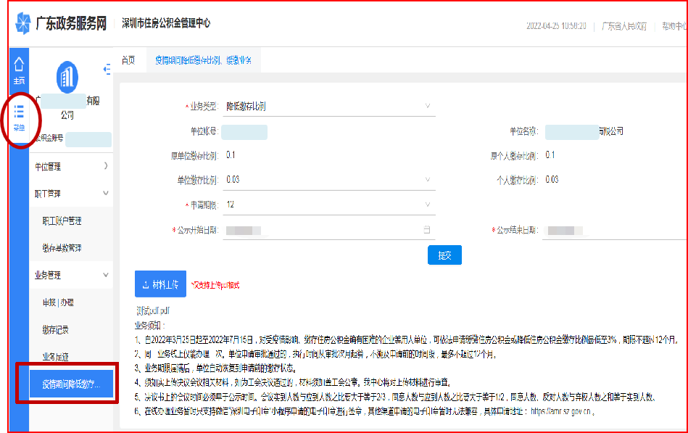Select the 疫情期间降低缴存比例 tab
Screen dimensions: 688x433
[203, 60]
